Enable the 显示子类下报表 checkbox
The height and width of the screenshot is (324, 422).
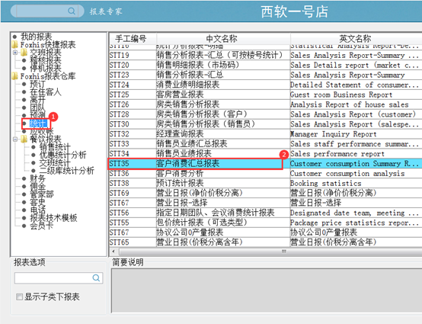click(19, 297)
